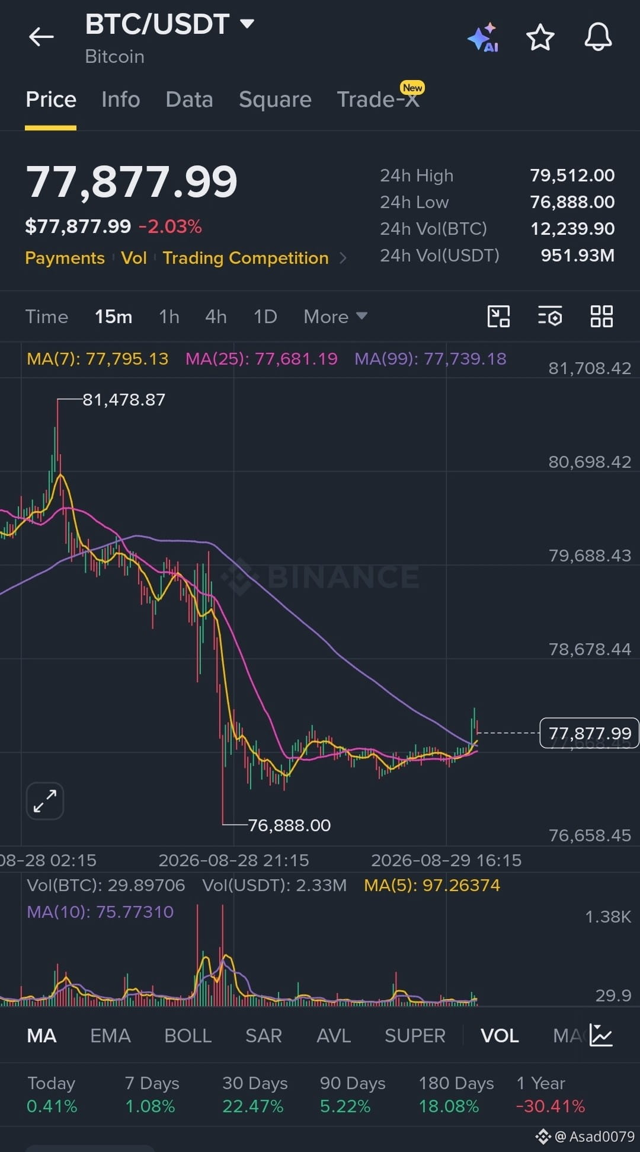Open the Payments link
This screenshot has height=1152, width=640.
click(x=65, y=258)
